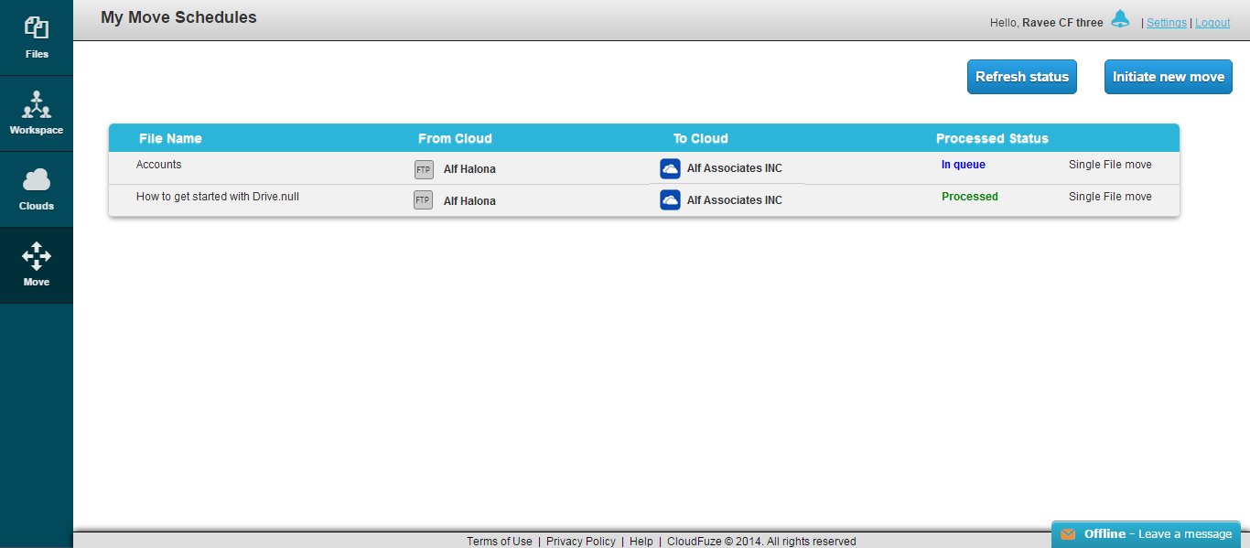Viewport: 1250px width, 548px height.
Task: Click Initiate new move button
Action: [x=1169, y=77]
